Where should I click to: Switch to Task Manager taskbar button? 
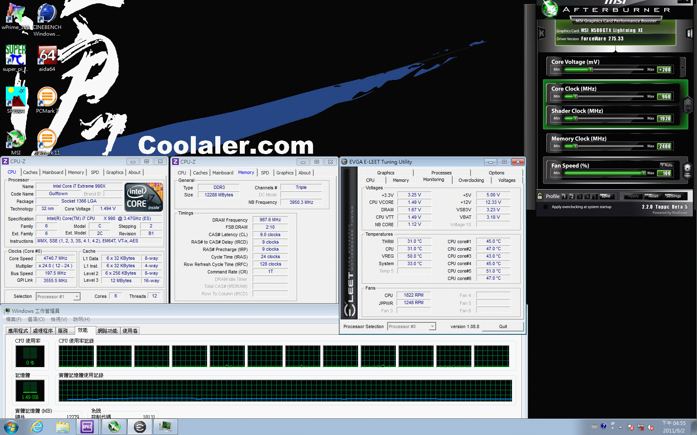click(166, 427)
